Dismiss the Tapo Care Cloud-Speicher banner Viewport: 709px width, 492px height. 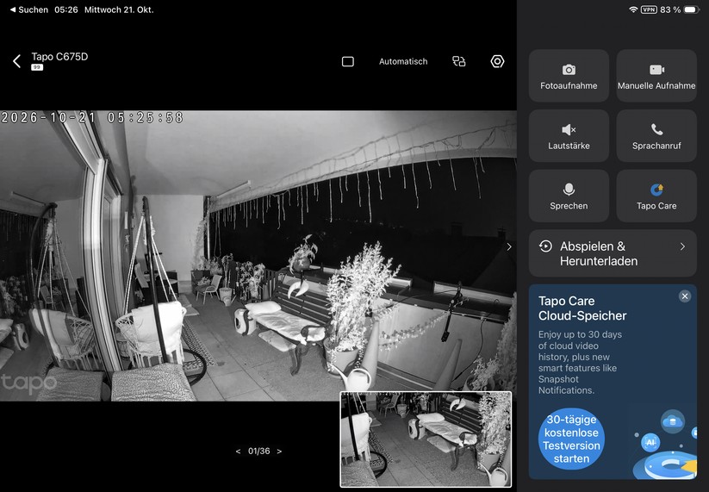[685, 296]
